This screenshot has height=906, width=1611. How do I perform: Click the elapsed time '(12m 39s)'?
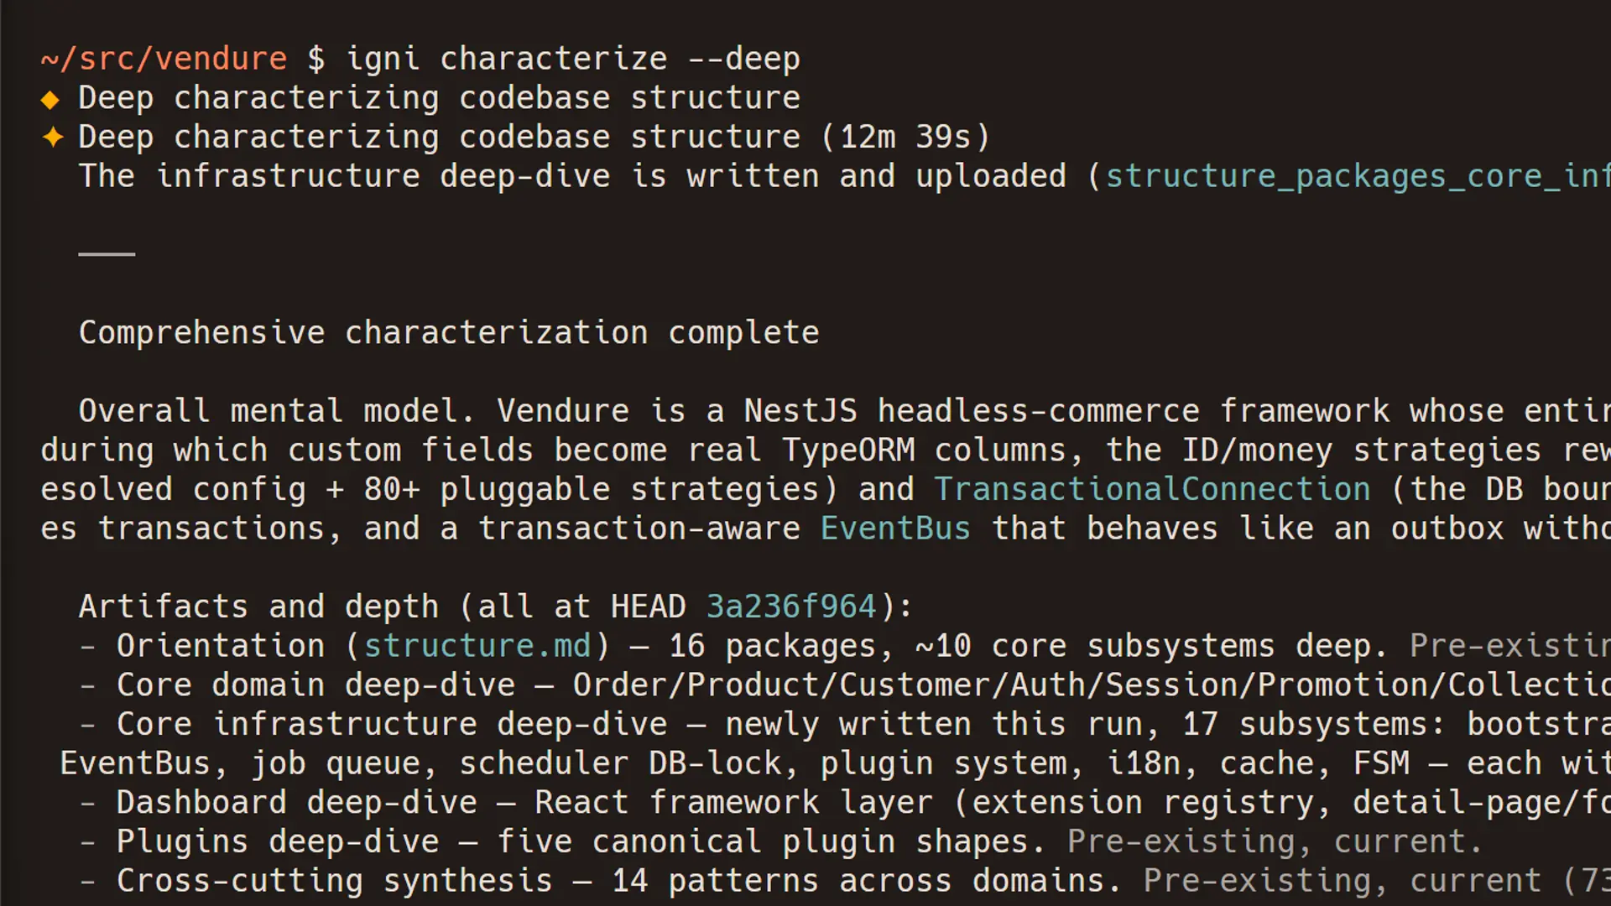coord(906,137)
